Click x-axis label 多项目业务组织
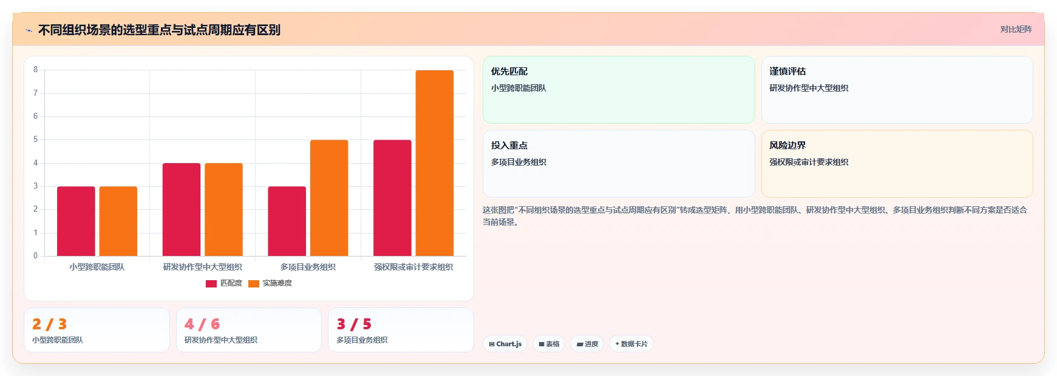This screenshot has height=376, width=1057. point(308,267)
